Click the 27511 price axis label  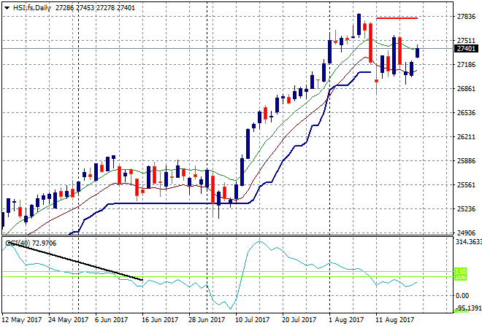[x=467, y=41]
